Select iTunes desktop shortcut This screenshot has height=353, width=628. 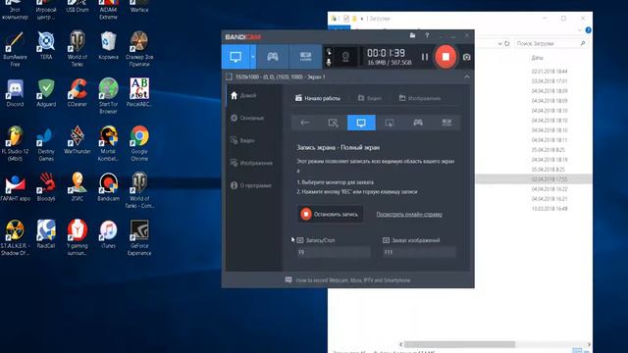tap(108, 234)
